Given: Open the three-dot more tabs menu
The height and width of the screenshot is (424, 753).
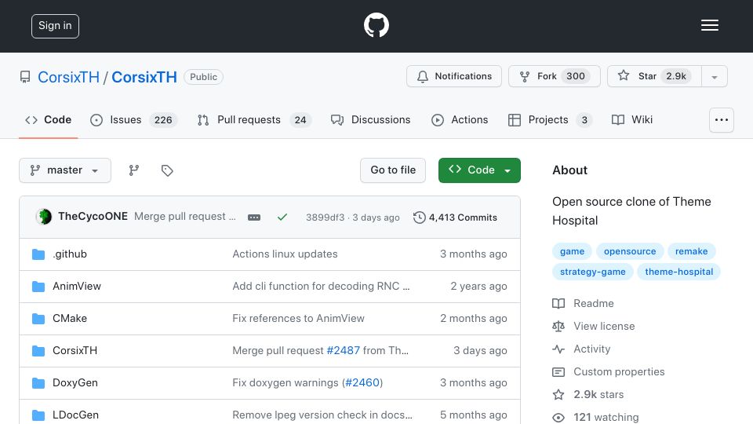Looking at the screenshot, I should click(722, 120).
